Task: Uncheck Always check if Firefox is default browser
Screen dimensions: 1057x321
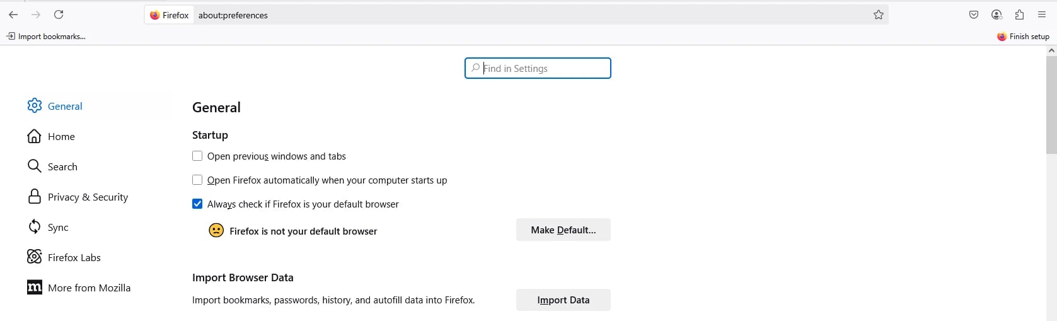Action: click(x=197, y=204)
